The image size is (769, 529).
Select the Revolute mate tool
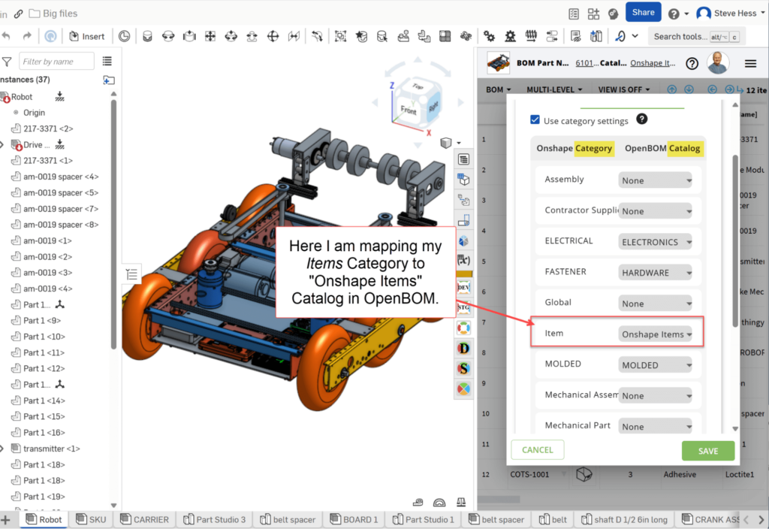(x=168, y=36)
